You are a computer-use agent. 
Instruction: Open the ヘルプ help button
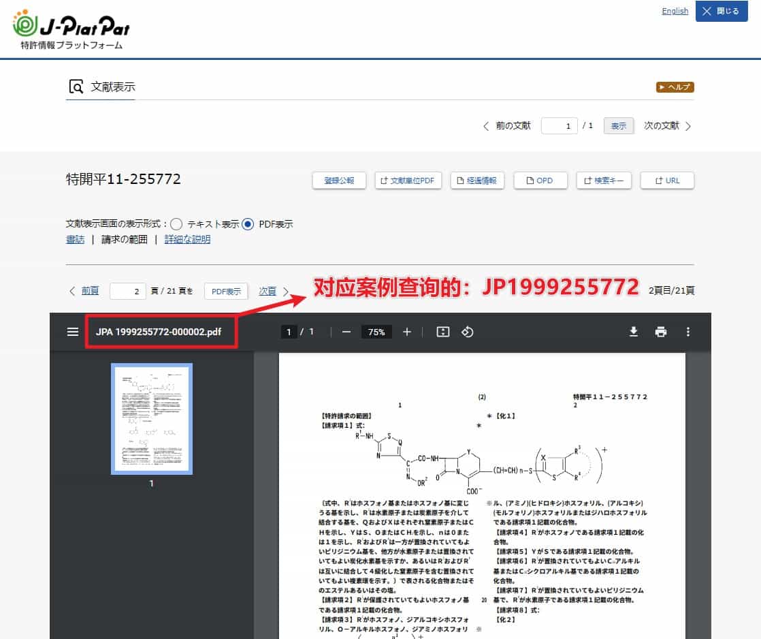coord(675,87)
